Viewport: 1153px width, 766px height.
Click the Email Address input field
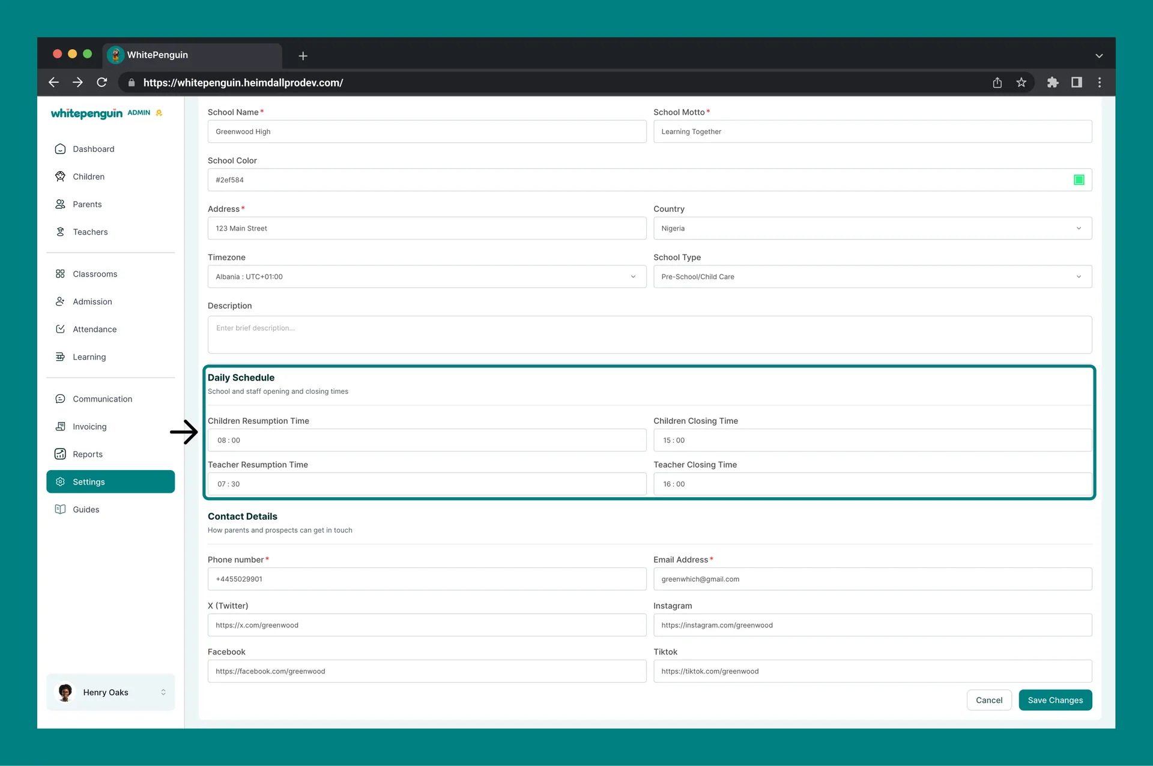(x=873, y=579)
